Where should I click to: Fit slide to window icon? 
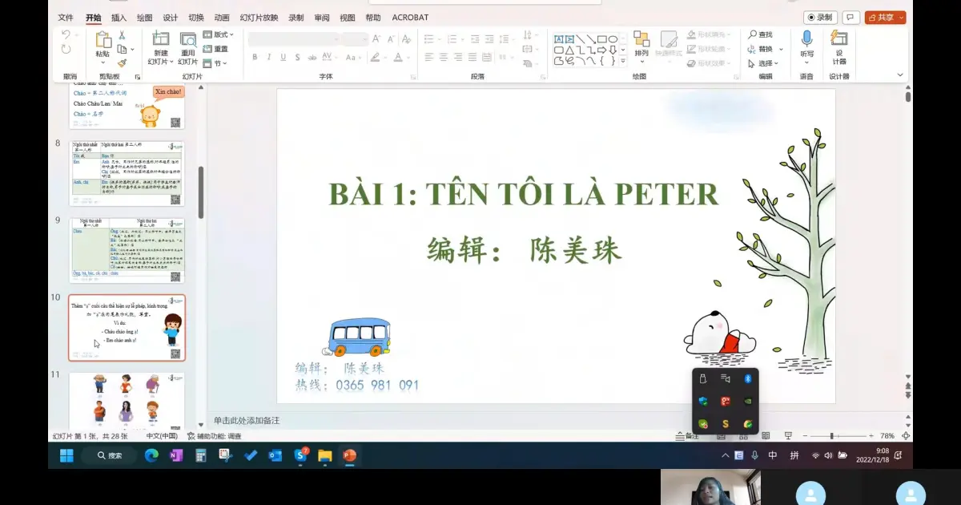(906, 435)
